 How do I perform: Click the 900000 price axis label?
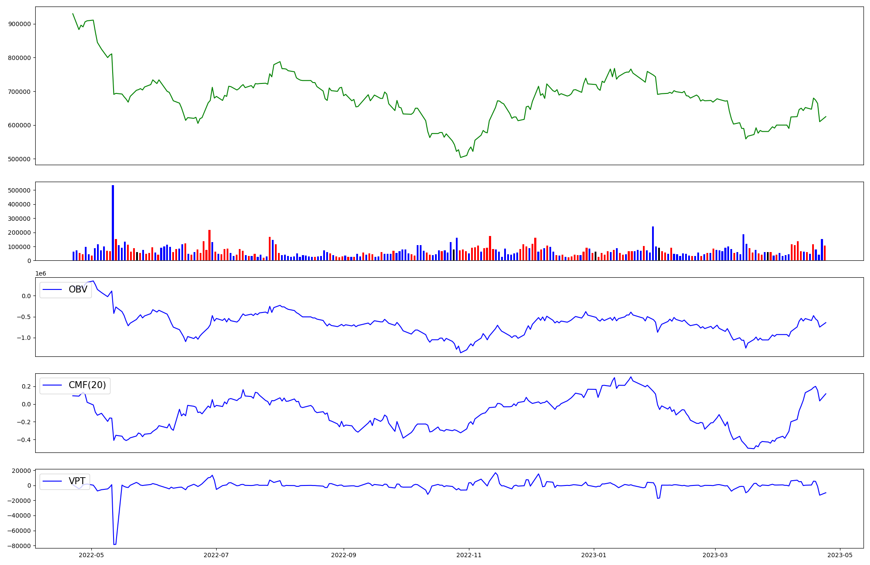coord(20,24)
